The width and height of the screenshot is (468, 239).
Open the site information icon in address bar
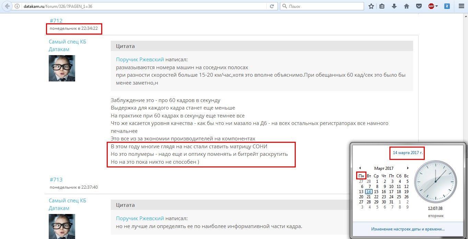click(17, 6)
